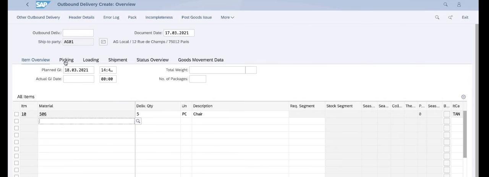Open the Loading tab
The height and width of the screenshot is (177, 489).
click(x=91, y=60)
